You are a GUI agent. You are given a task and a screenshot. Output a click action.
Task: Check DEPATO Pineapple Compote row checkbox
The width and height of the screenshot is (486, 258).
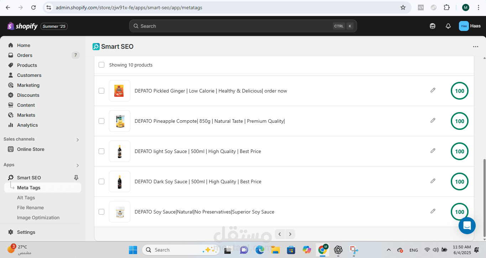pyautogui.click(x=101, y=121)
